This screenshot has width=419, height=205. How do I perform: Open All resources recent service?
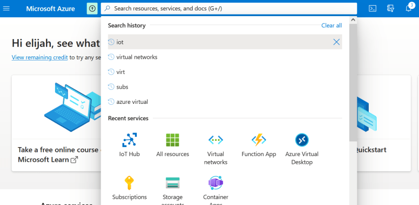pos(172,145)
